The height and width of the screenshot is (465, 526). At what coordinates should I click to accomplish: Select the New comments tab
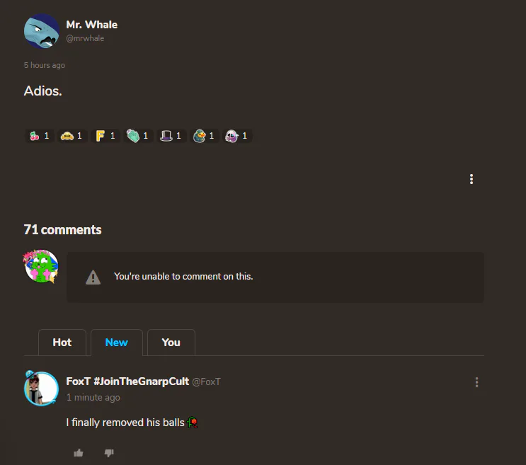[116, 343]
